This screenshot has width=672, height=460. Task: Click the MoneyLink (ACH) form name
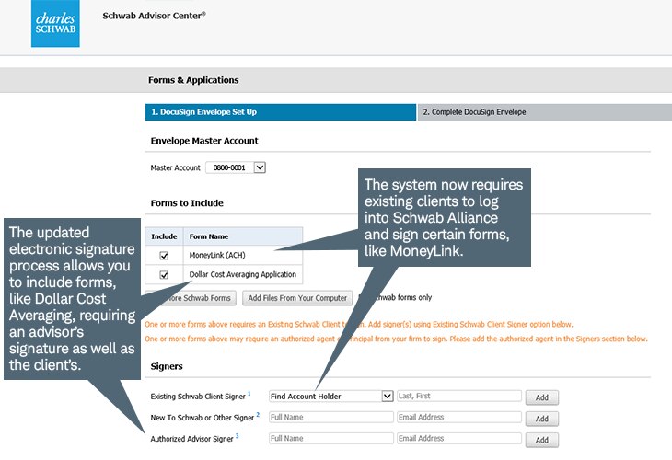(x=217, y=255)
